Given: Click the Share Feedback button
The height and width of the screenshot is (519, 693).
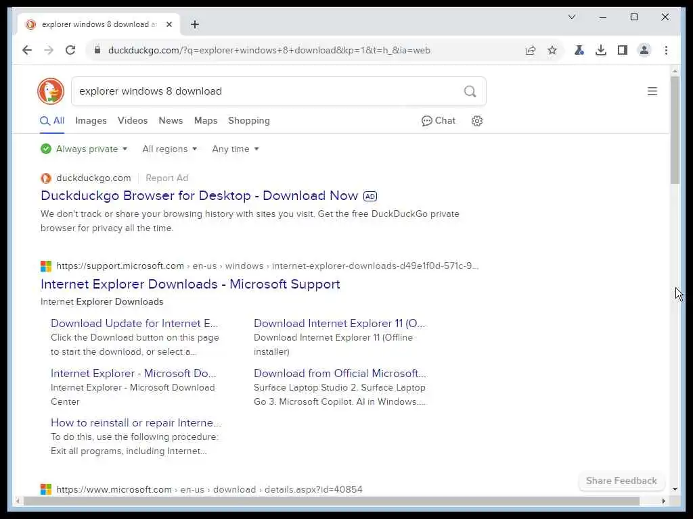Looking at the screenshot, I should [621, 480].
